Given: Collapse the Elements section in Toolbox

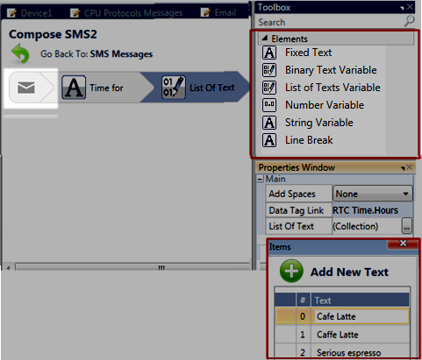Looking at the screenshot, I should 265,38.
